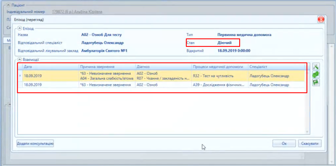The height and width of the screenshot is (166, 336).
Task: Click the date cell in the second row
Action: point(51,84)
